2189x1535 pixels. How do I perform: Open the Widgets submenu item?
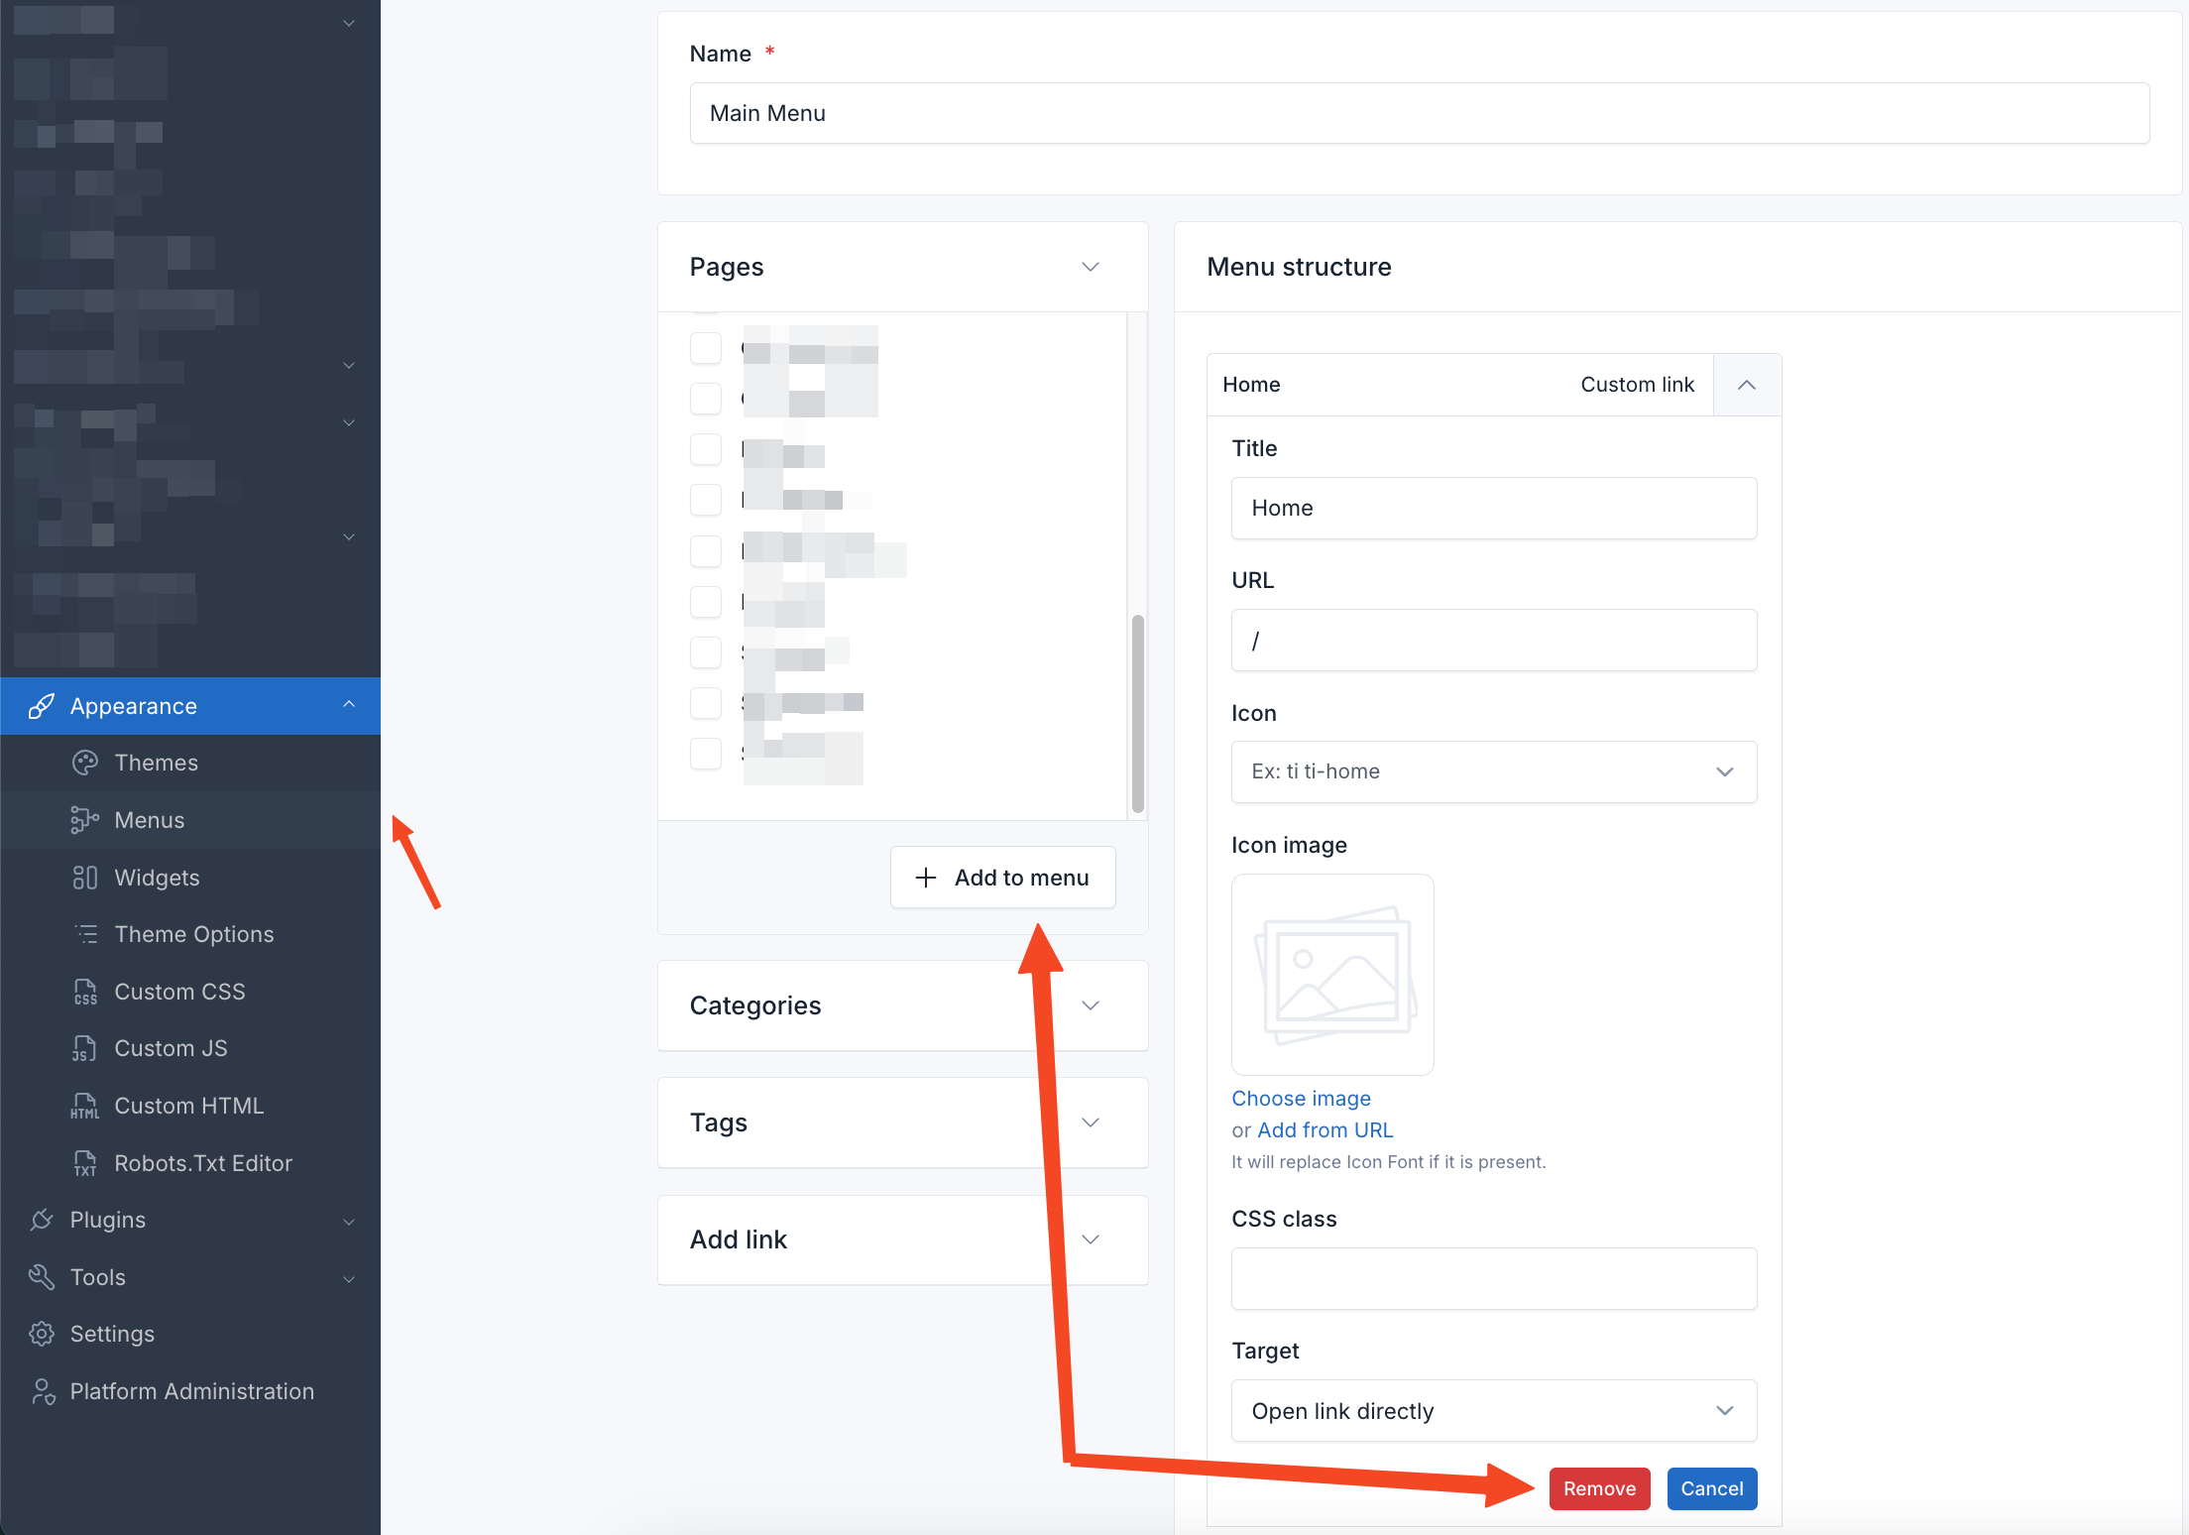click(190, 878)
